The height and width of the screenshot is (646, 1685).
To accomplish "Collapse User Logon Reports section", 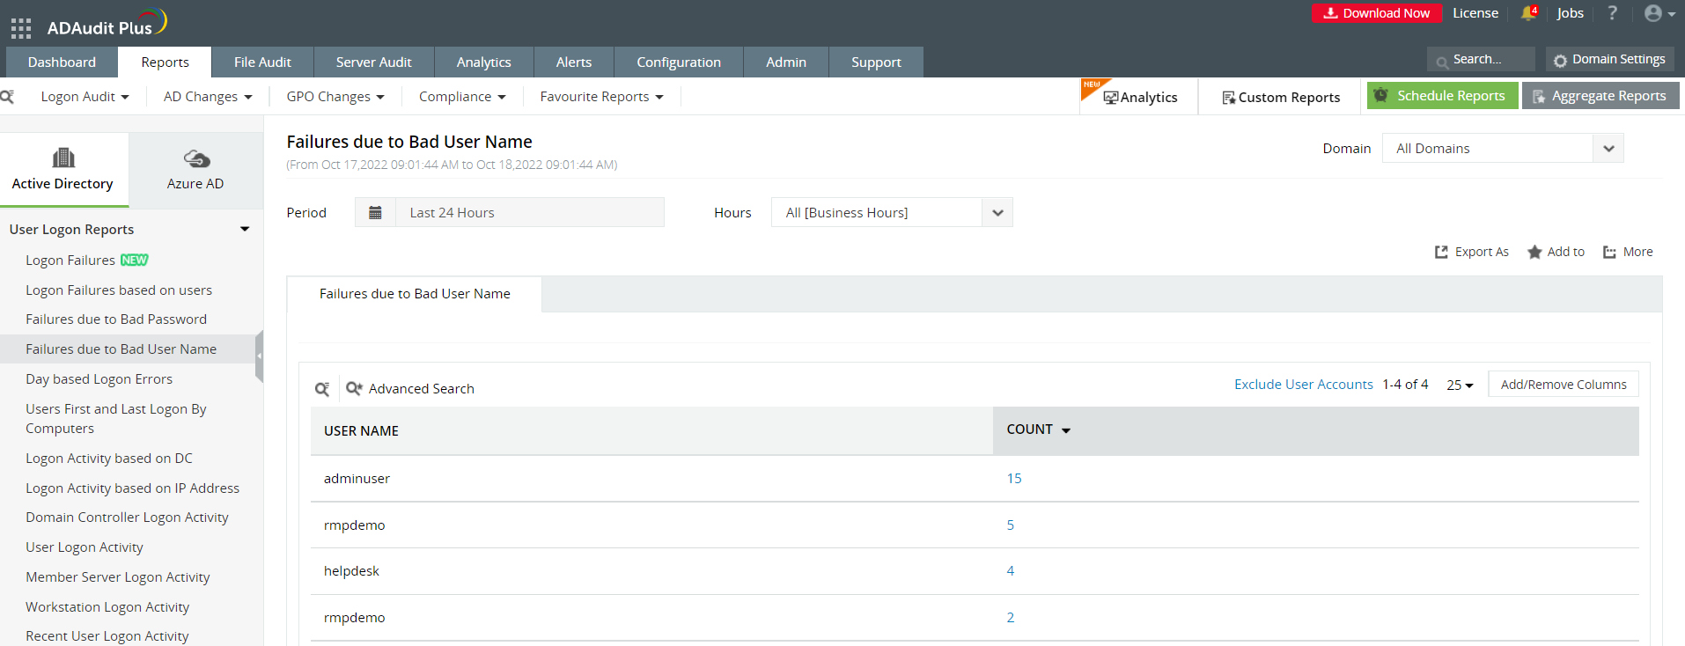I will coord(245,230).
